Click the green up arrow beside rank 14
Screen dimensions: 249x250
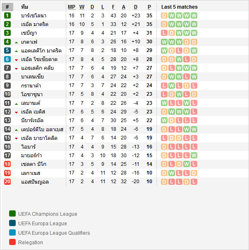click(16, 130)
